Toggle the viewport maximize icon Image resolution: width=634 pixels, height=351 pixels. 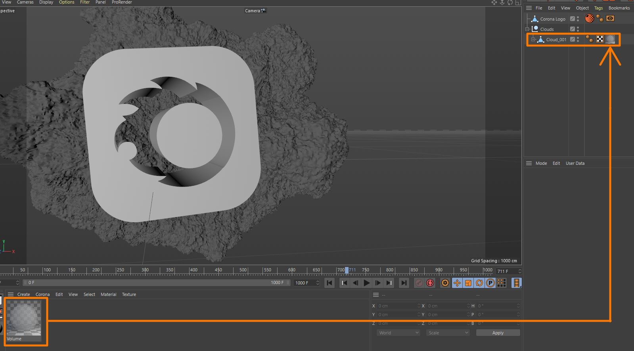click(x=517, y=2)
